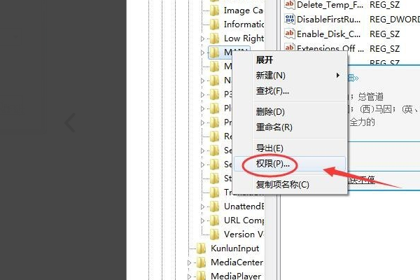Expand the Low Rights tree node
This screenshot has height=280, width=420.
click(x=203, y=39)
